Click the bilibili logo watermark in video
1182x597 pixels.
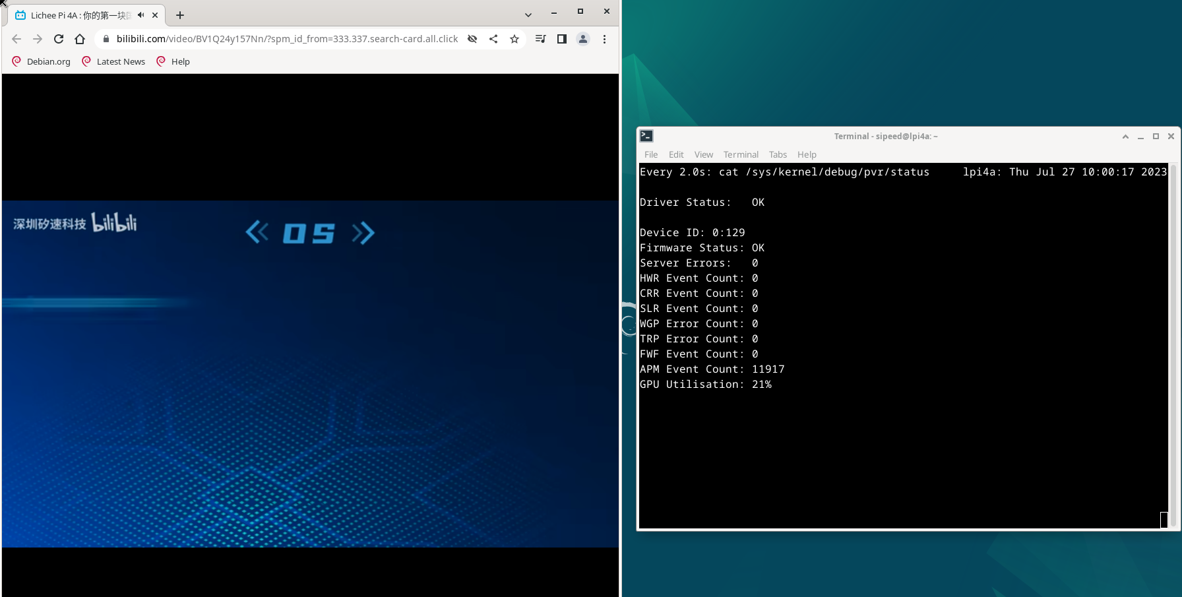point(114,223)
